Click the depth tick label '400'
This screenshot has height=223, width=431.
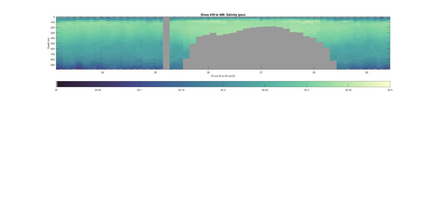click(52, 38)
